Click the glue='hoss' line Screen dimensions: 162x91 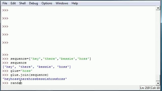17,71
